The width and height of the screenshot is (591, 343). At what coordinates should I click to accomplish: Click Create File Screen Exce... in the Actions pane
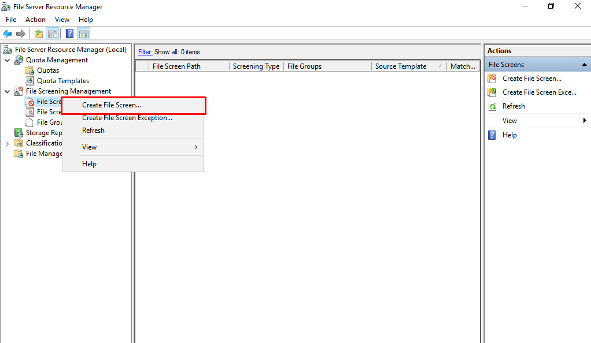[x=540, y=92]
